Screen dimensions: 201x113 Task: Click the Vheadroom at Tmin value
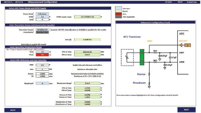coord(87,102)
